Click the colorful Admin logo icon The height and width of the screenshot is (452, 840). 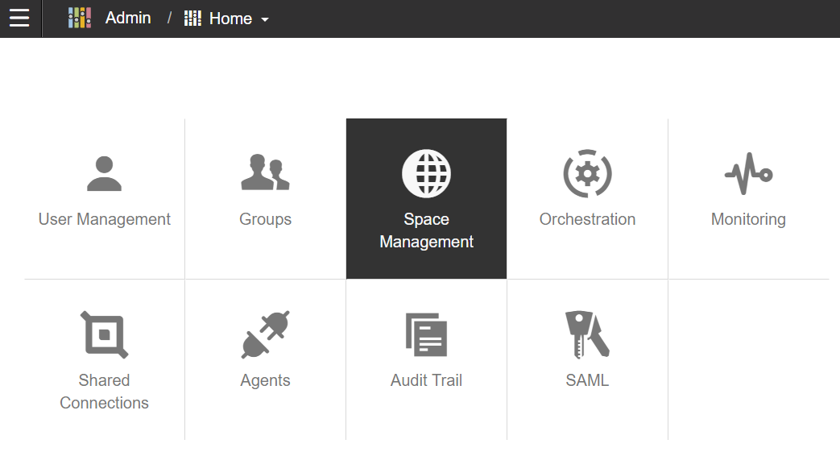coord(79,19)
